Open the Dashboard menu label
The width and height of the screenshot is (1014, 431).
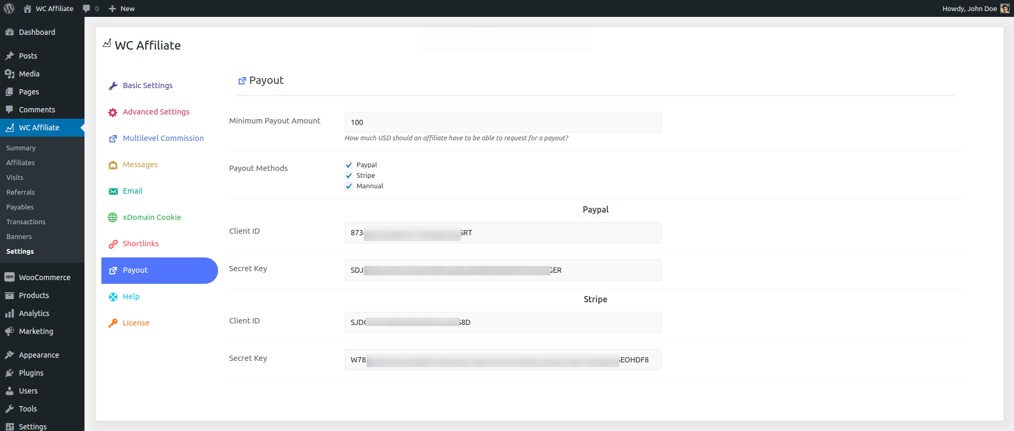[x=37, y=32]
